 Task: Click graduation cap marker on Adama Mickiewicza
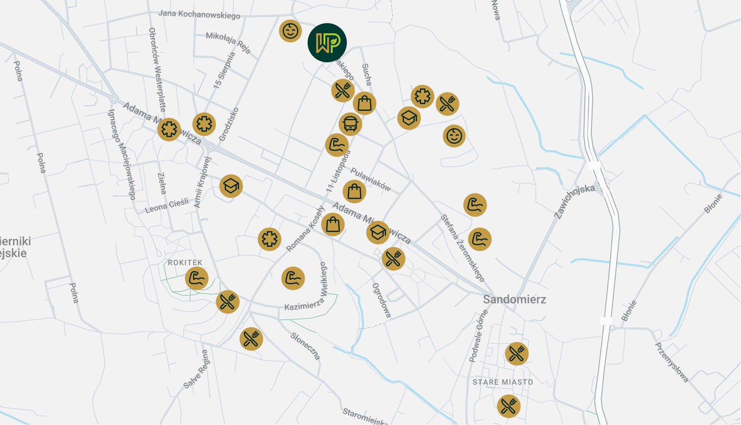click(x=378, y=232)
